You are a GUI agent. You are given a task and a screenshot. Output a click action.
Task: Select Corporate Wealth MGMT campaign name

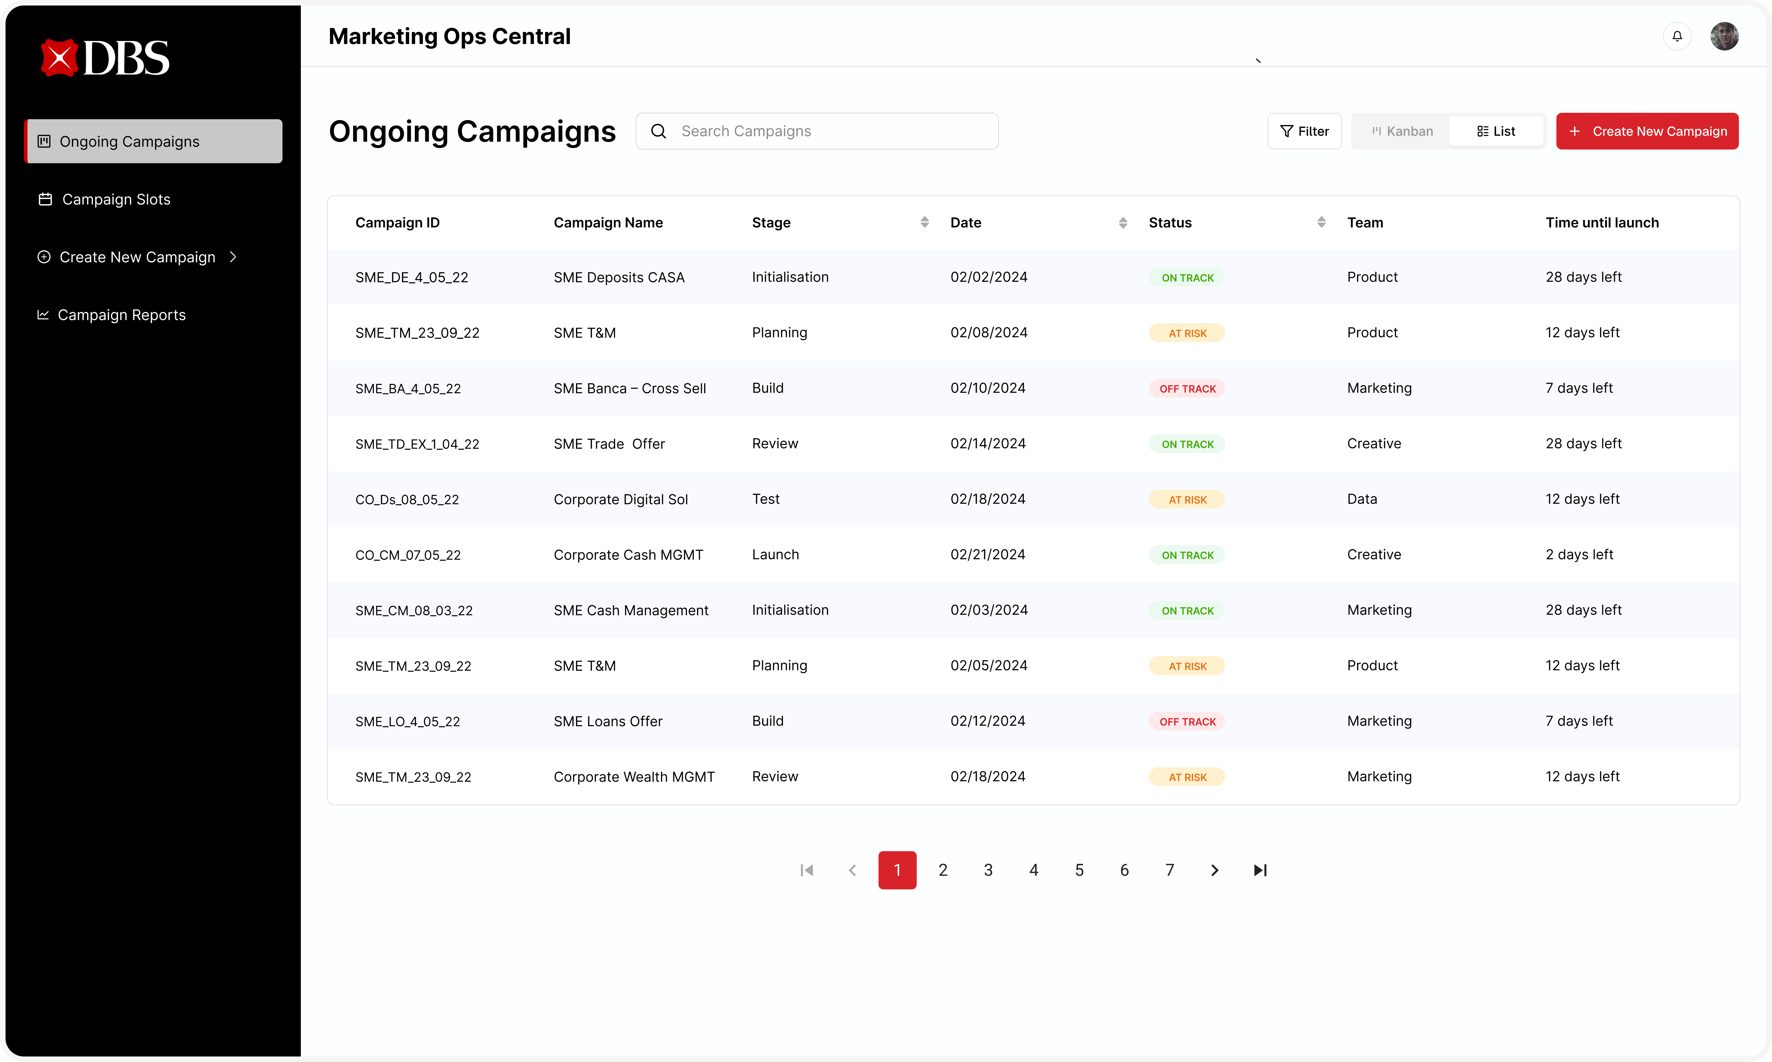pos(634,777)
